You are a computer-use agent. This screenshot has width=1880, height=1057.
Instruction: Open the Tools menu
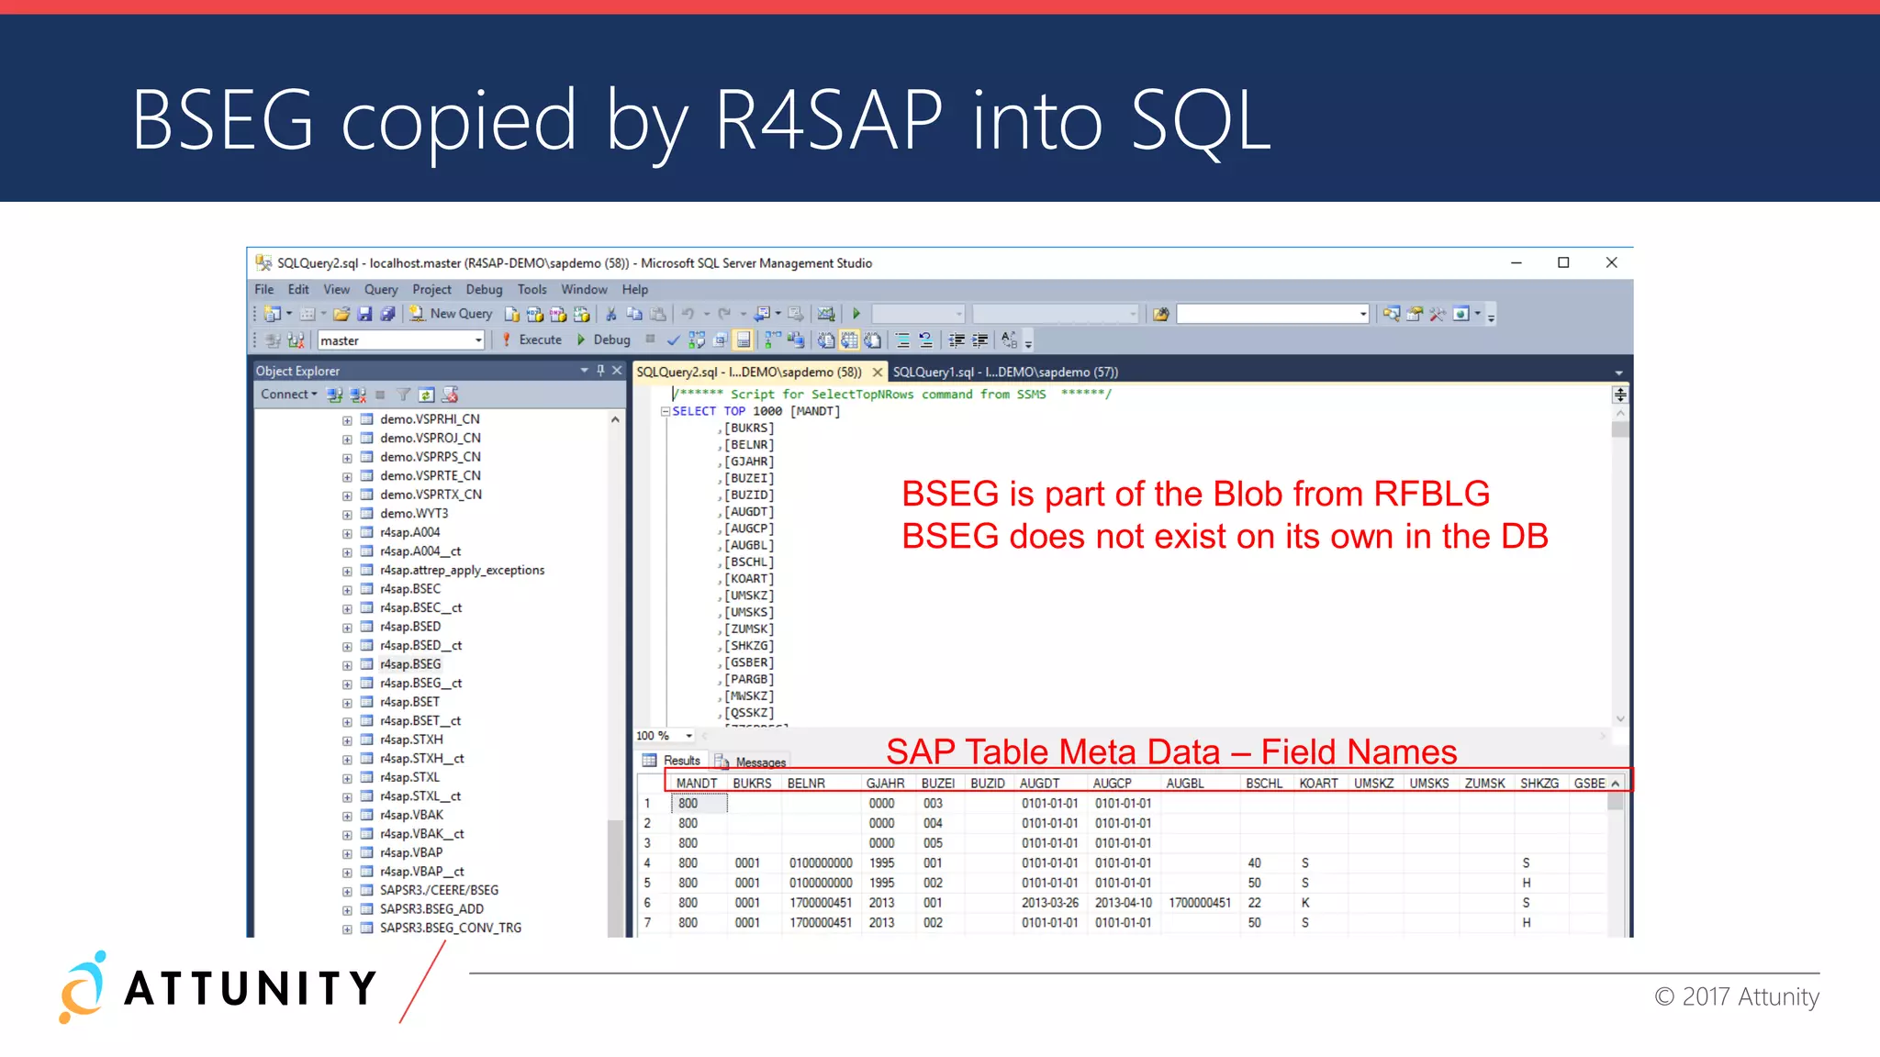point(532,289)
